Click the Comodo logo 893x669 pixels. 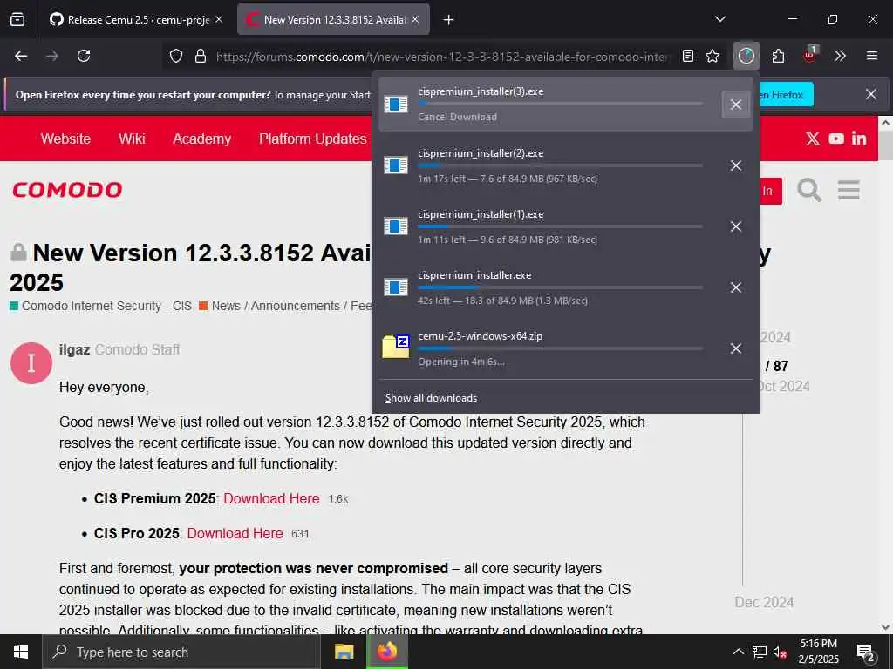coord(67,190)
